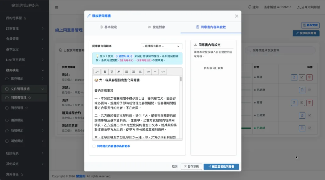Image resolution: width=325 pixels, height=180 pixels.
Task: Toggle underline formatting in the editor
Action: pyautogui.click(x=112, y=72)
